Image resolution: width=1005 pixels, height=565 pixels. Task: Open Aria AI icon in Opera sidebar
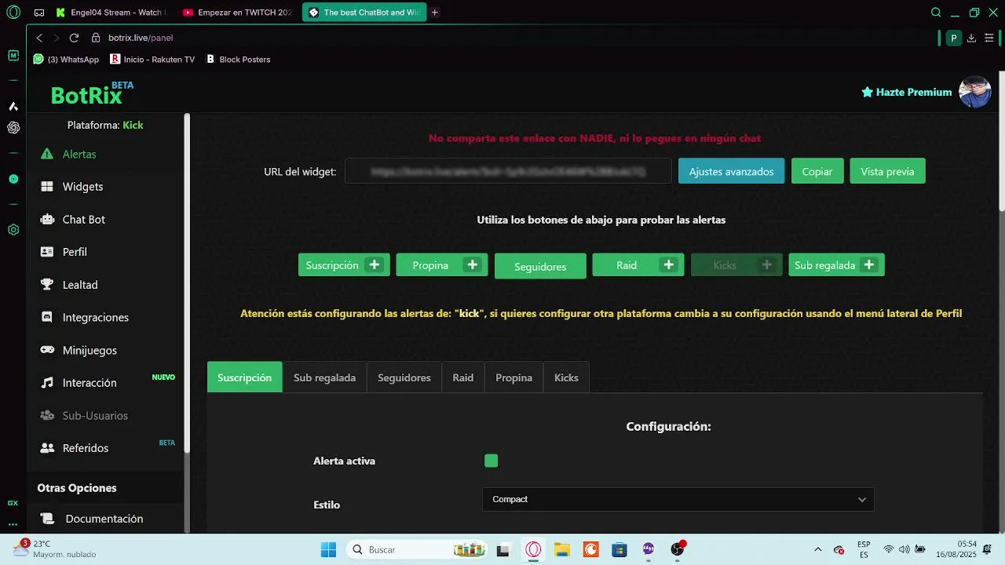point(13,106)
